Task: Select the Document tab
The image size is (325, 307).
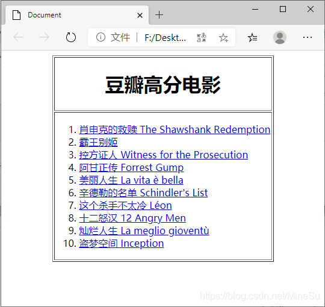Action: point(77,15)
